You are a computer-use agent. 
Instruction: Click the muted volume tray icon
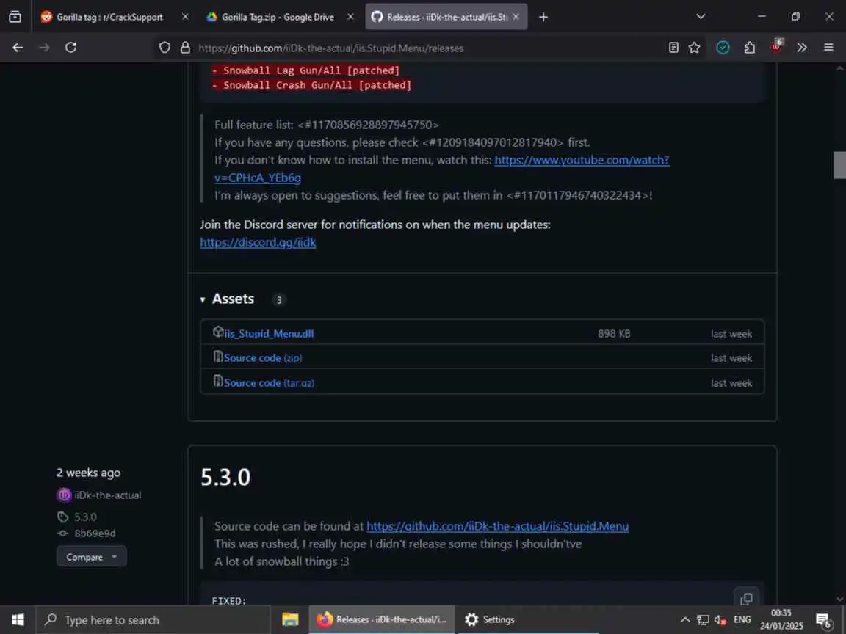click(x=720, y=620)
